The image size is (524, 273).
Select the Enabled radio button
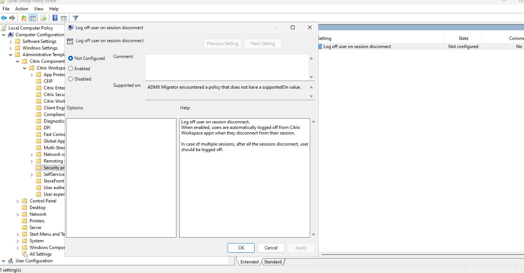coord(71,69)
